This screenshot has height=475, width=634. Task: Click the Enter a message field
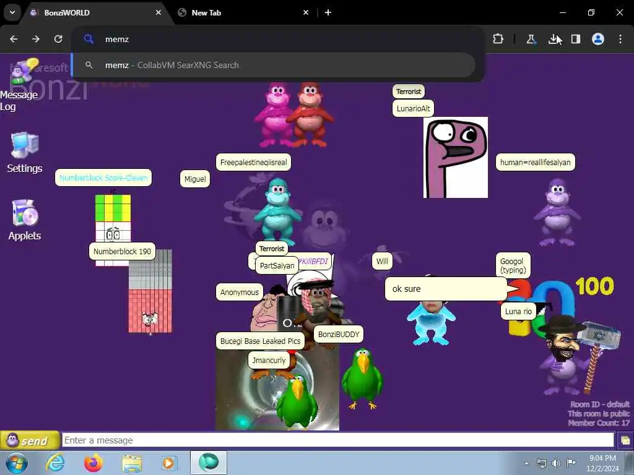(338, 440)
